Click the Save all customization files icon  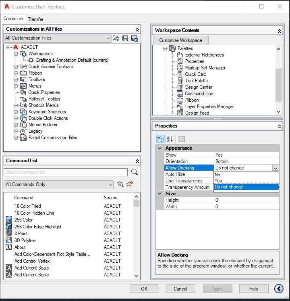[x=125, y=38]
